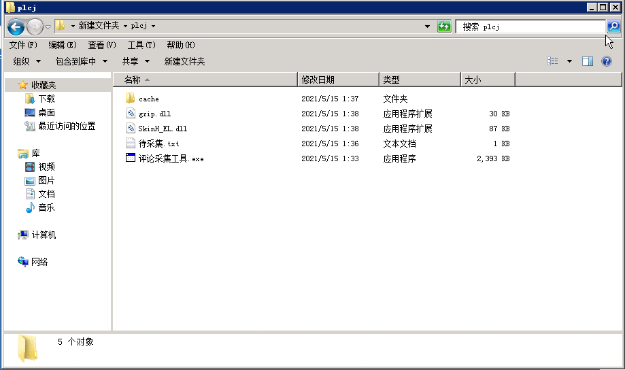Select 库 in the navigation pane
Screen dimensions: 625x370
click(35, 153)
